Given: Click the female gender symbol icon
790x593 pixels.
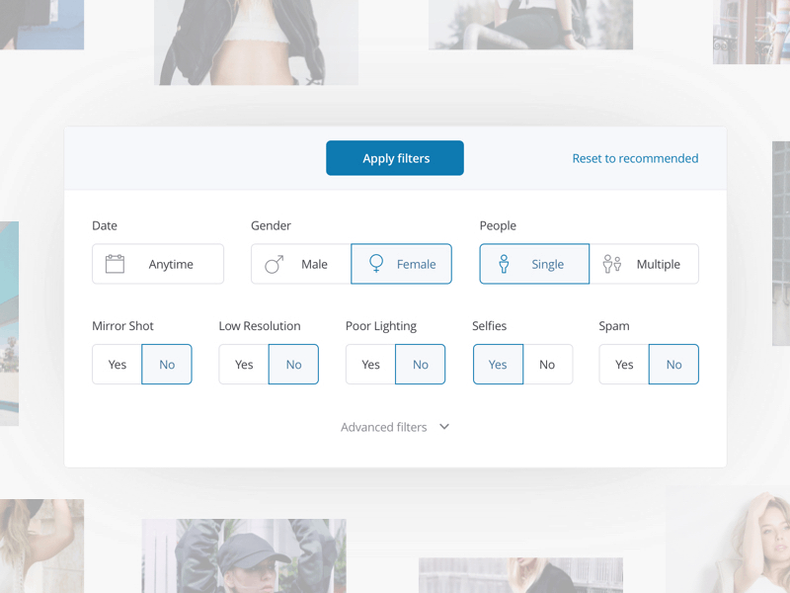Looking at the screenshot, I should click(x=376, y=264).
